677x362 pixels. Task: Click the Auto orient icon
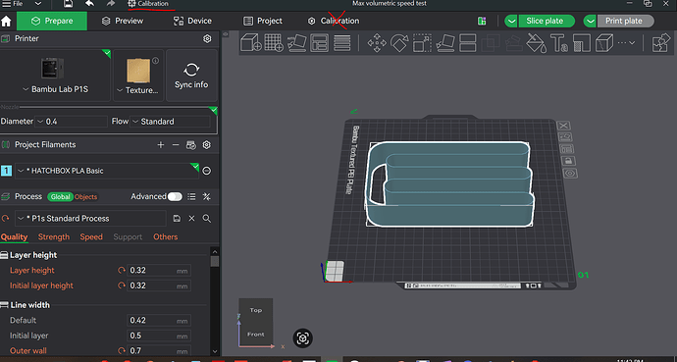click(x=297, y=43)
